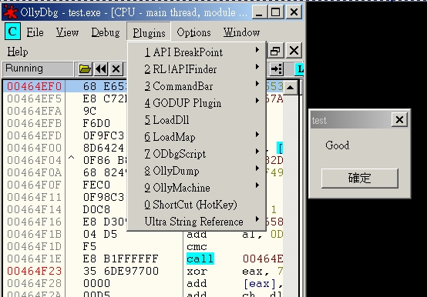The image size is (427, 297).
Task: Restore the CPU child window with the restore icon
Action: pyautogui.click(x=276, y=51)
